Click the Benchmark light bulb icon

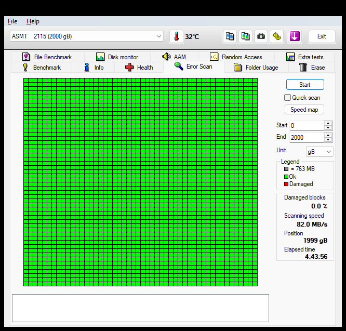pos(25,67)
